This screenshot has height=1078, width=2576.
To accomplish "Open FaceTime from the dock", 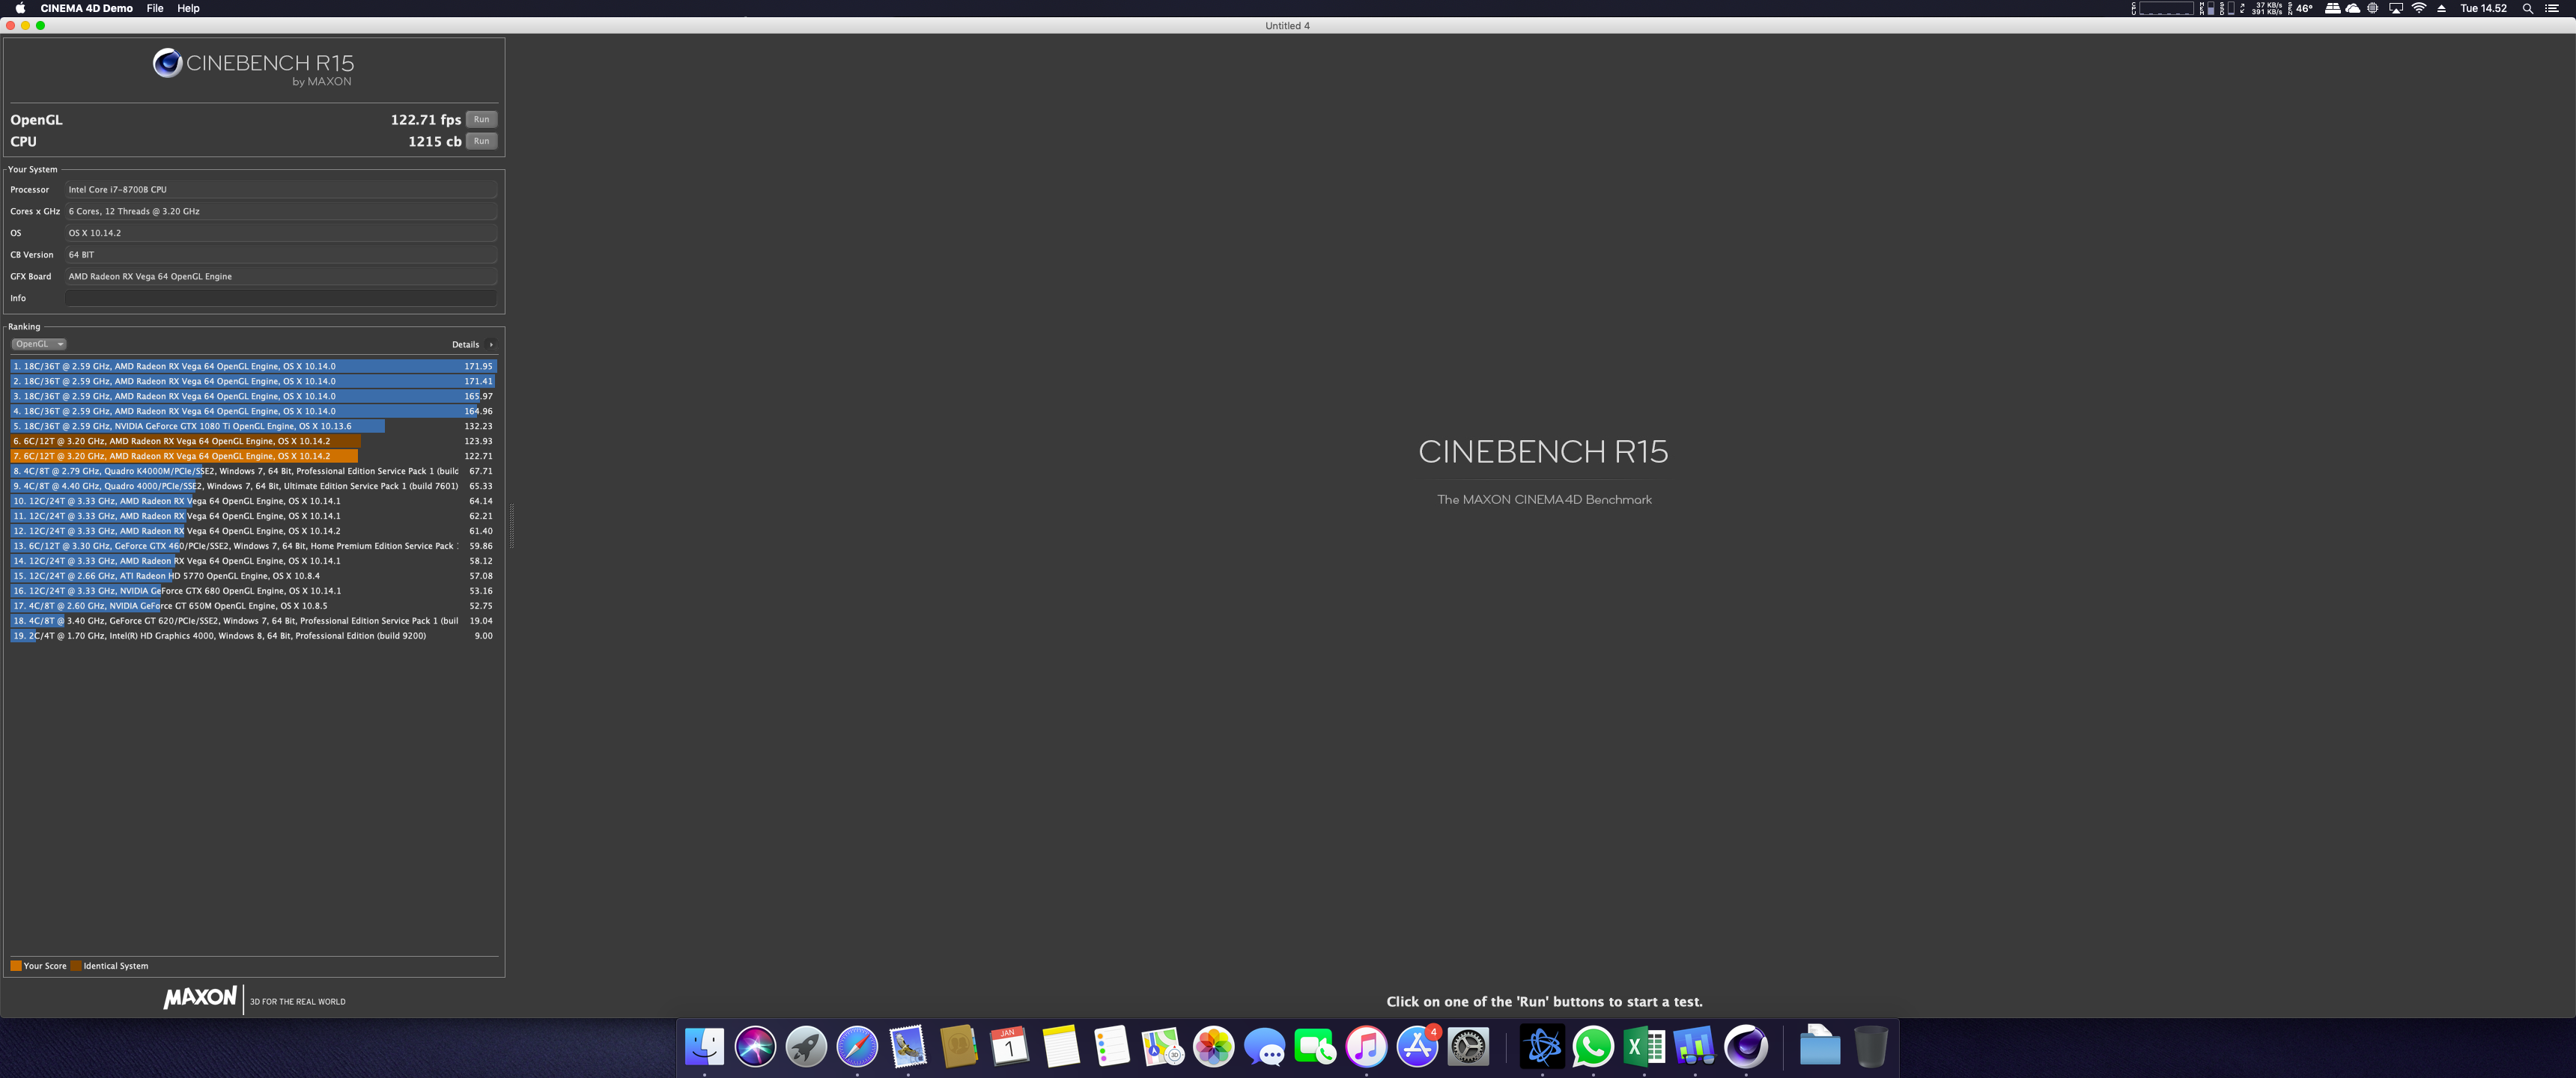I will (1316, 1047).
